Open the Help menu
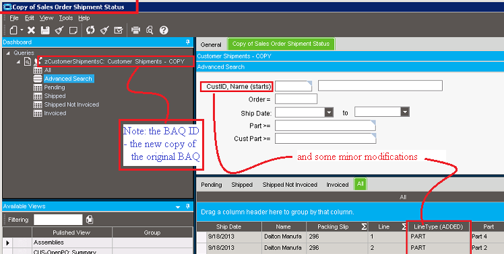 (x=84, y=18)
